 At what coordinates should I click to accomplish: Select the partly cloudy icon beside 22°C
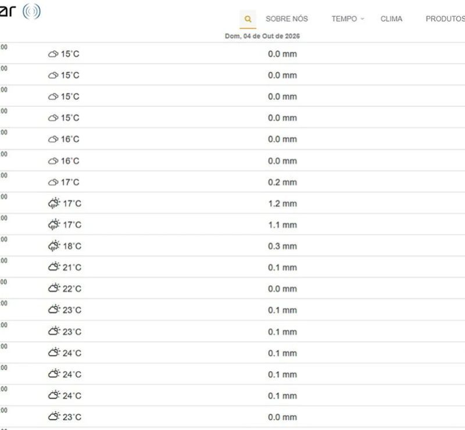pyautogui.click(x=54, y=288)
